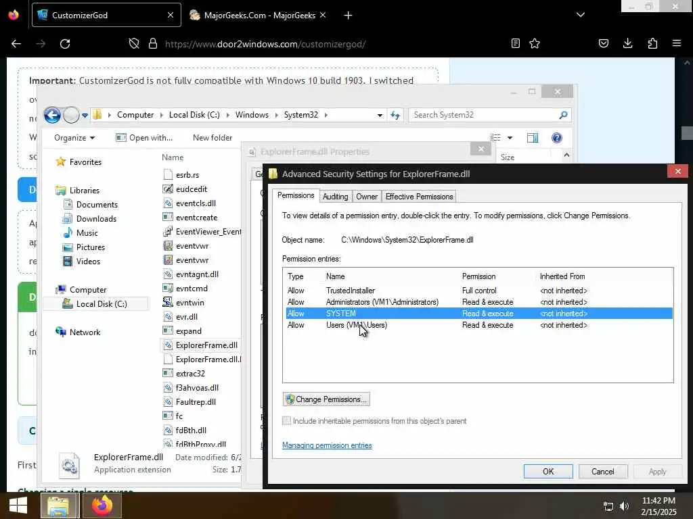Toggle reader view icon
The image size is (693, 519).
(x=515, y=43)
